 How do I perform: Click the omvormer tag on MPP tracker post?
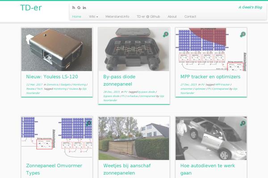[187, 89]
